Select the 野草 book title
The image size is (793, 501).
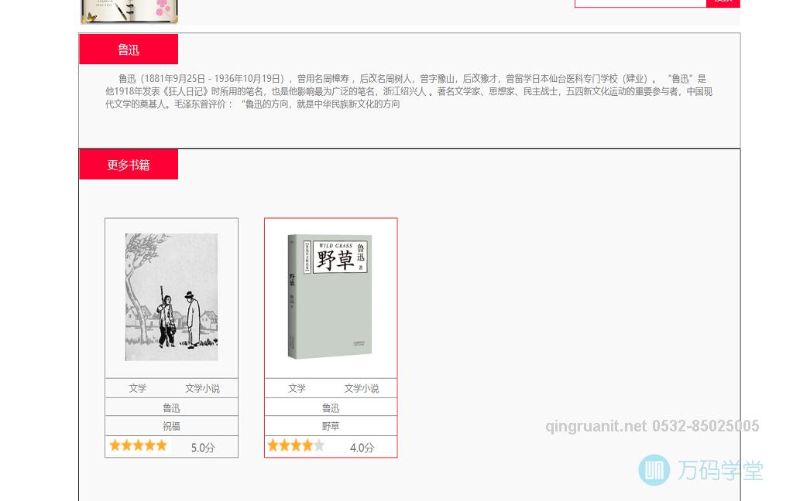[331, 426]
